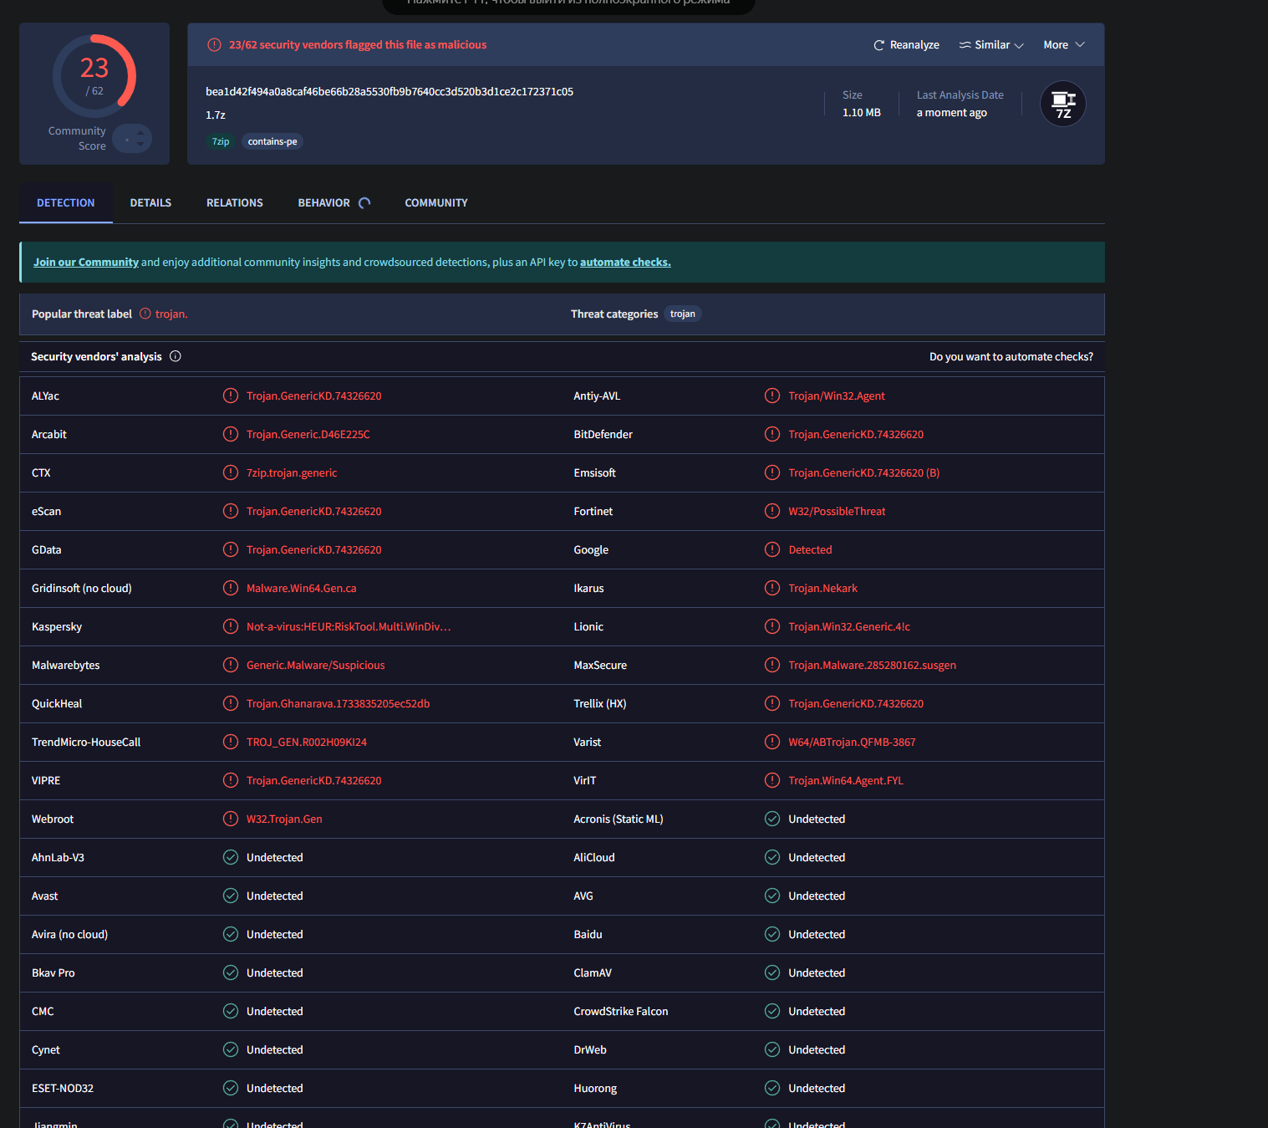Click the malicious alert icon in header banner

coord(215,45)
